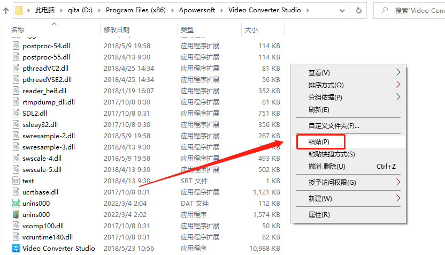445x255 pixels.
Task: Select the ssleay32.dll file icon
Action: pos(16,124)
